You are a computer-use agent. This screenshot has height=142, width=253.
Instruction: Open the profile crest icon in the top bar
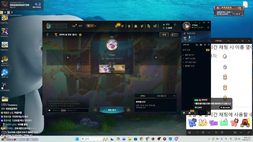pos(129,26)
